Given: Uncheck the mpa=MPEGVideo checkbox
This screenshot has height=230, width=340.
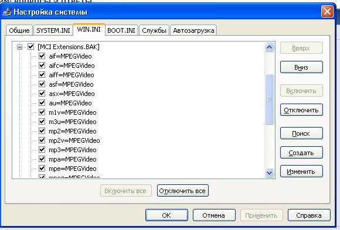Looking at the screenshot, I should tap(42, 159).
